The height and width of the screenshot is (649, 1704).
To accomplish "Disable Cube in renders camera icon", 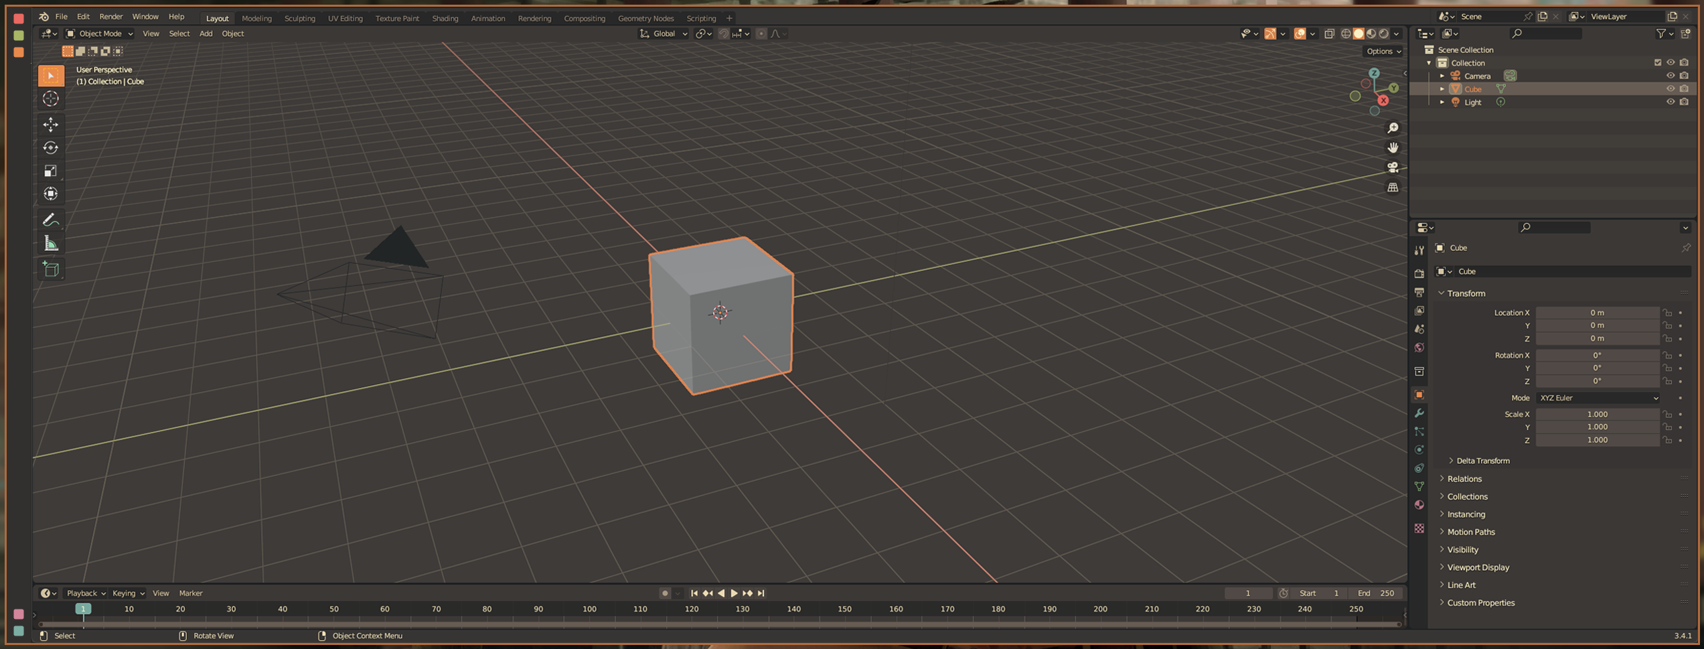I will [1684, 88].
